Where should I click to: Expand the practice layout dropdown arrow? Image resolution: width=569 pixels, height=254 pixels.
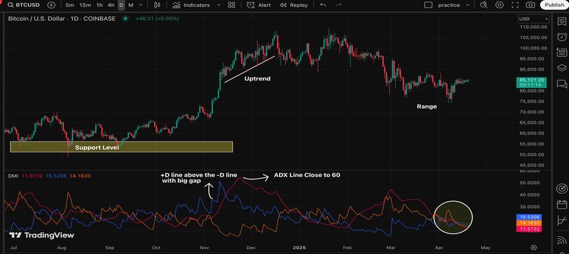tap(468, 5)
